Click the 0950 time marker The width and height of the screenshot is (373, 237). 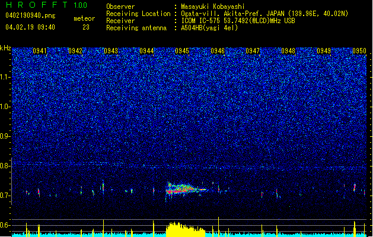click(359, 51)
